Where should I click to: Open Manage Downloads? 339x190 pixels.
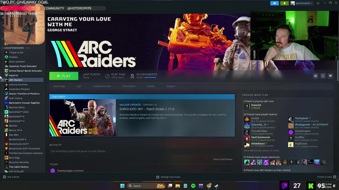pos(168,177)
